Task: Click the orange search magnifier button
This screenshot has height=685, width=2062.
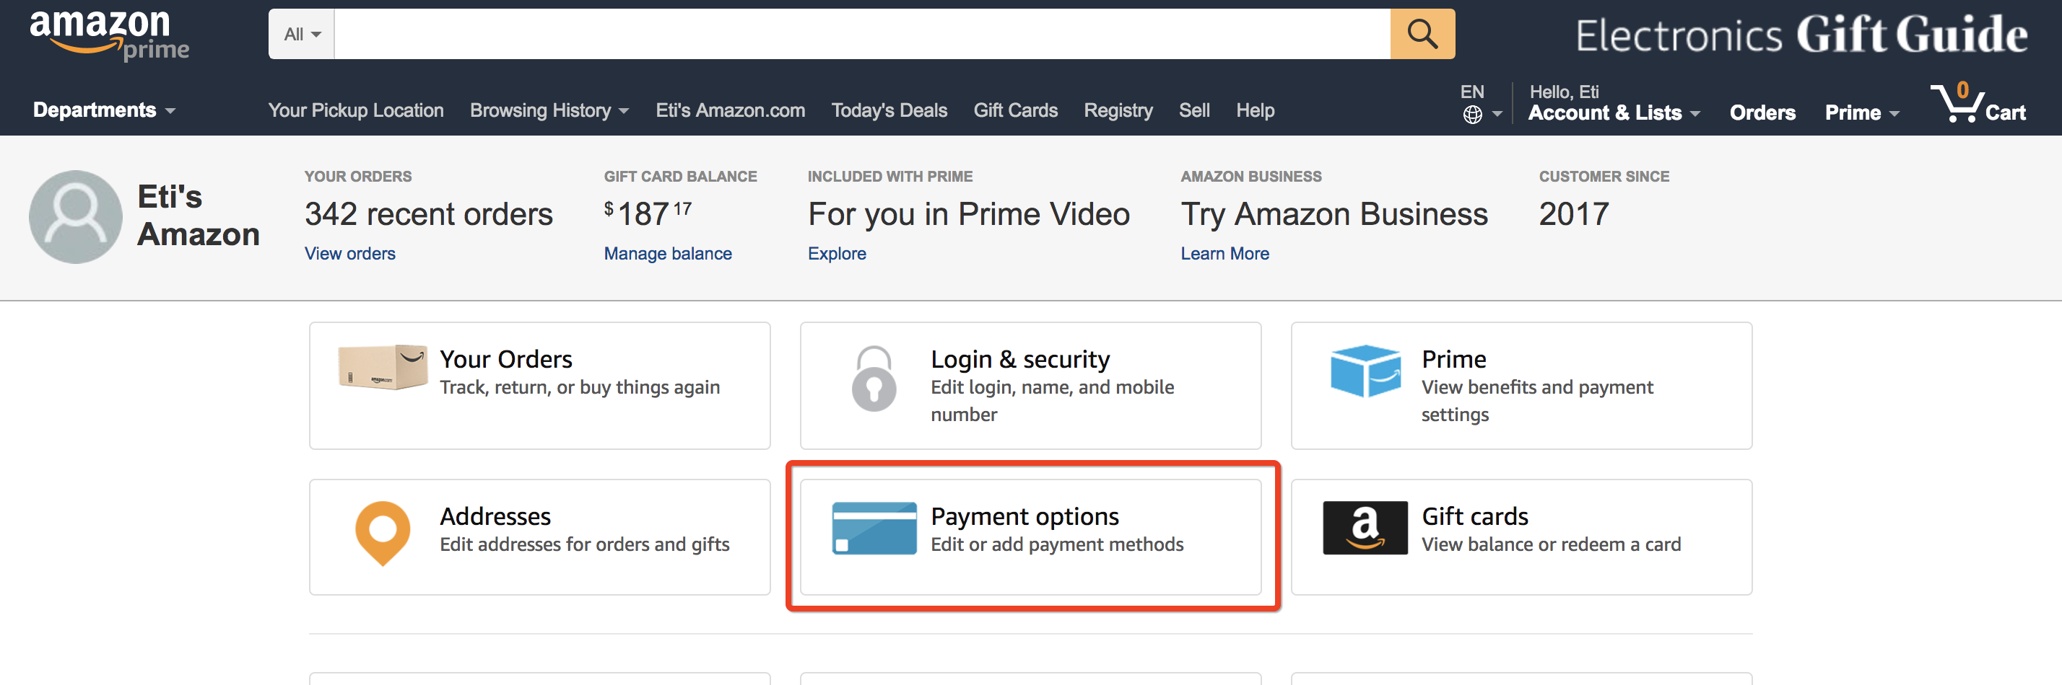Action: 1422,34
